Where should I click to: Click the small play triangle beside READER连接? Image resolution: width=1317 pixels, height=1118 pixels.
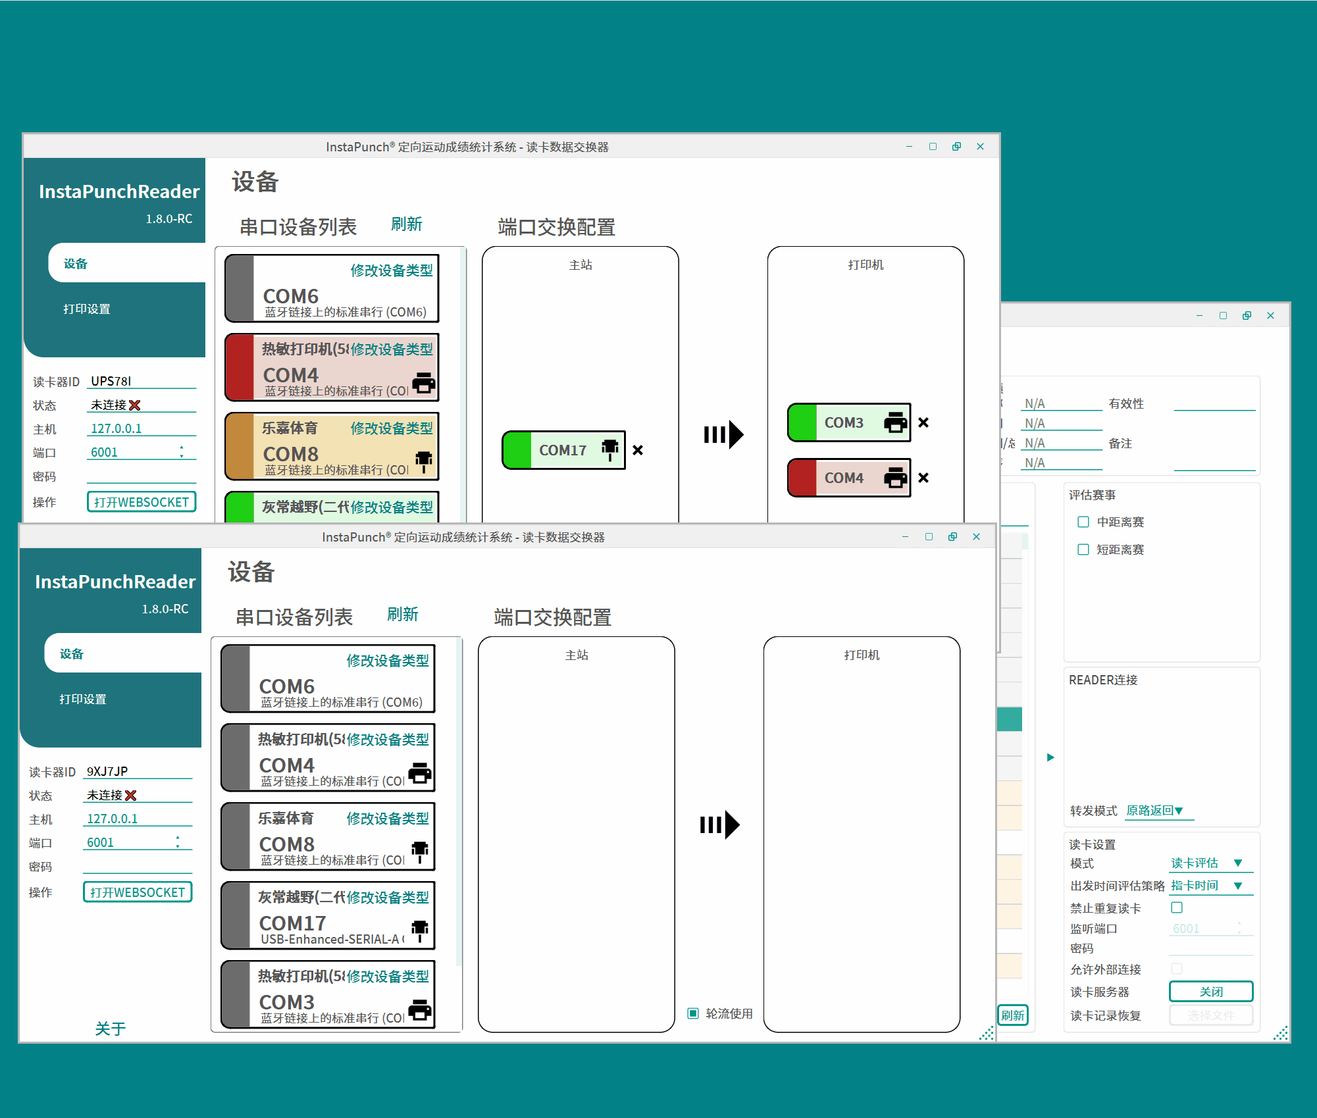point(1050,757)
